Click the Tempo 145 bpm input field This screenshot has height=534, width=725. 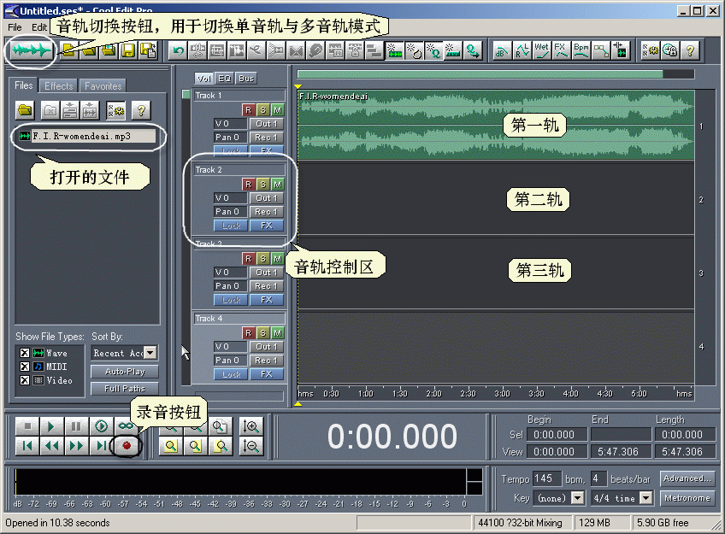tap(547, 478)
